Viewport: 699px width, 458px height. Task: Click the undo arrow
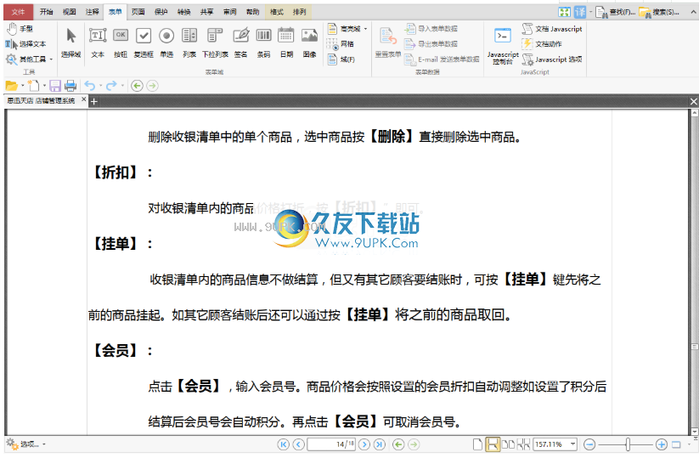coord(89,86)
